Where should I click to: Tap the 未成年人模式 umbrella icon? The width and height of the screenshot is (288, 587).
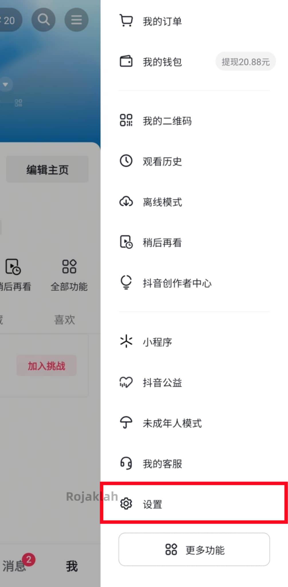(x=126, y=422)
